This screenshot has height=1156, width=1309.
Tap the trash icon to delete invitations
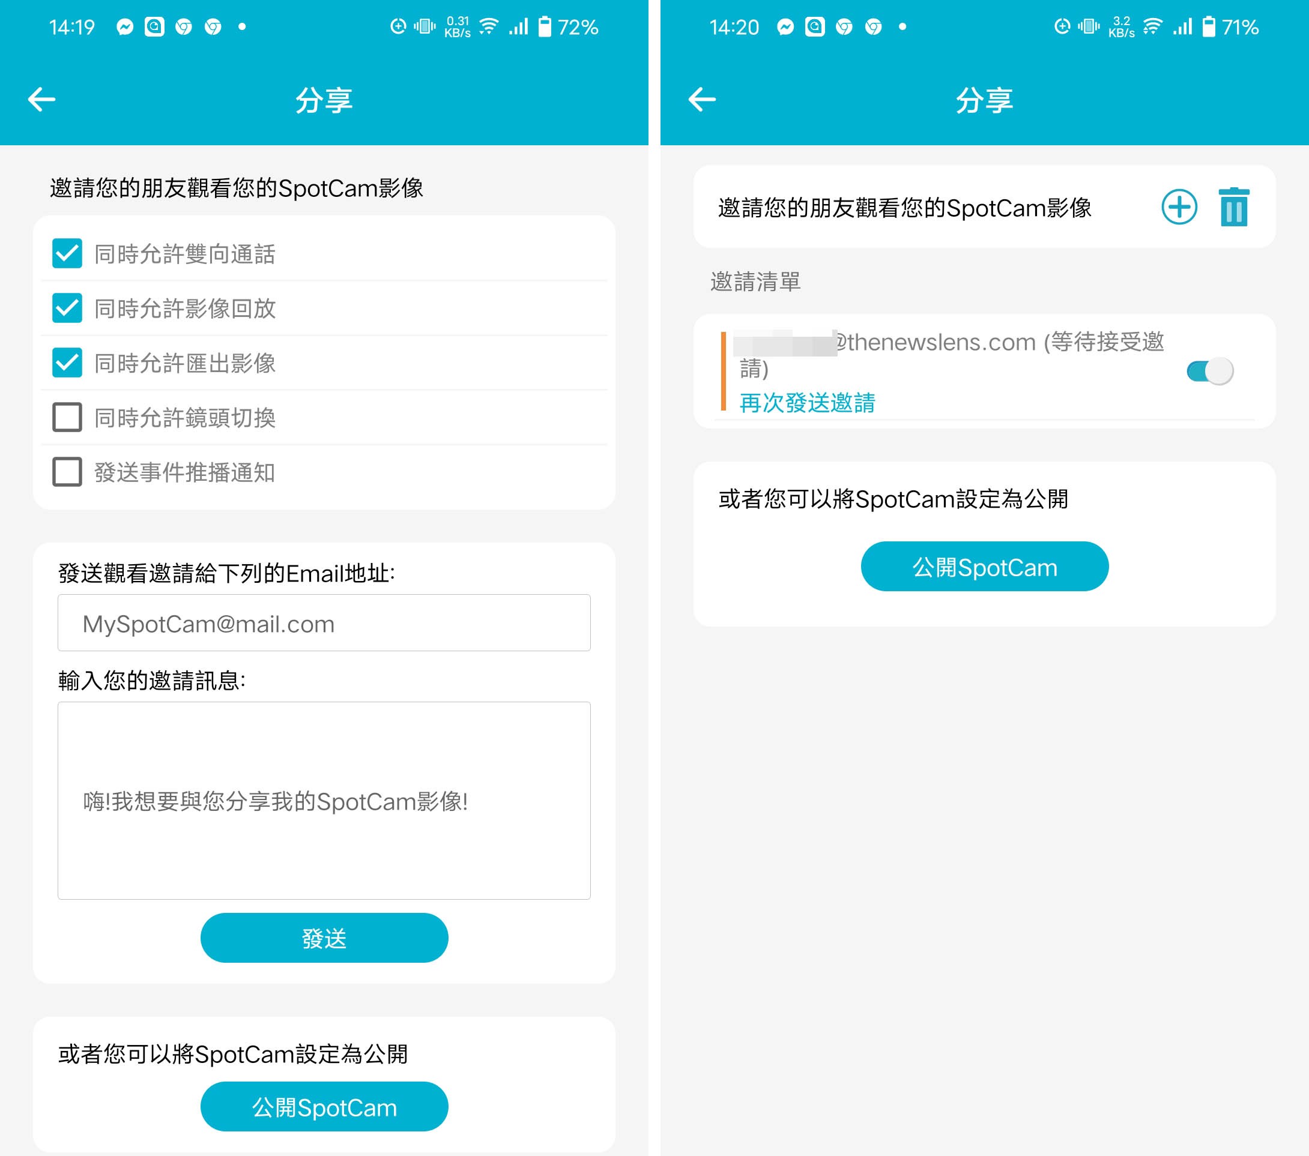(x=1234, y=206)
